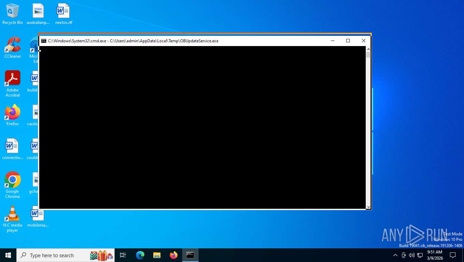This screenshot has width=464, height=262.
Task: Launch the Firefox desktop shortcut
Action: pyautogui.click(x=13, y=116)
